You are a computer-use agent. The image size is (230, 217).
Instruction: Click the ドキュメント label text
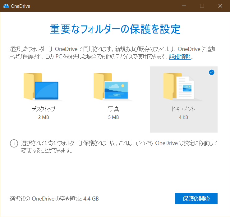[183, 109]
